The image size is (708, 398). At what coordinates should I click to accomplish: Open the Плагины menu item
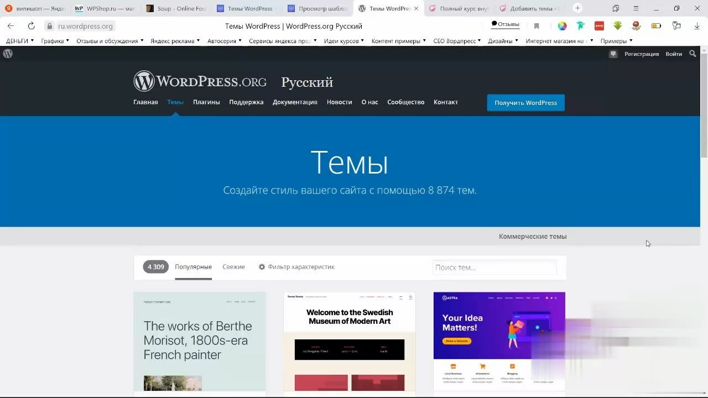(206, 102)
